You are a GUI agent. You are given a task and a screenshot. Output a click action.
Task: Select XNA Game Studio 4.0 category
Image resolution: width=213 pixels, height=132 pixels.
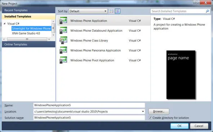point(26,33)
